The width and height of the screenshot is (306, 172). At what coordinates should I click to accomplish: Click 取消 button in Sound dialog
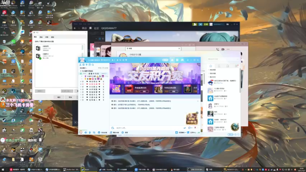70,97
